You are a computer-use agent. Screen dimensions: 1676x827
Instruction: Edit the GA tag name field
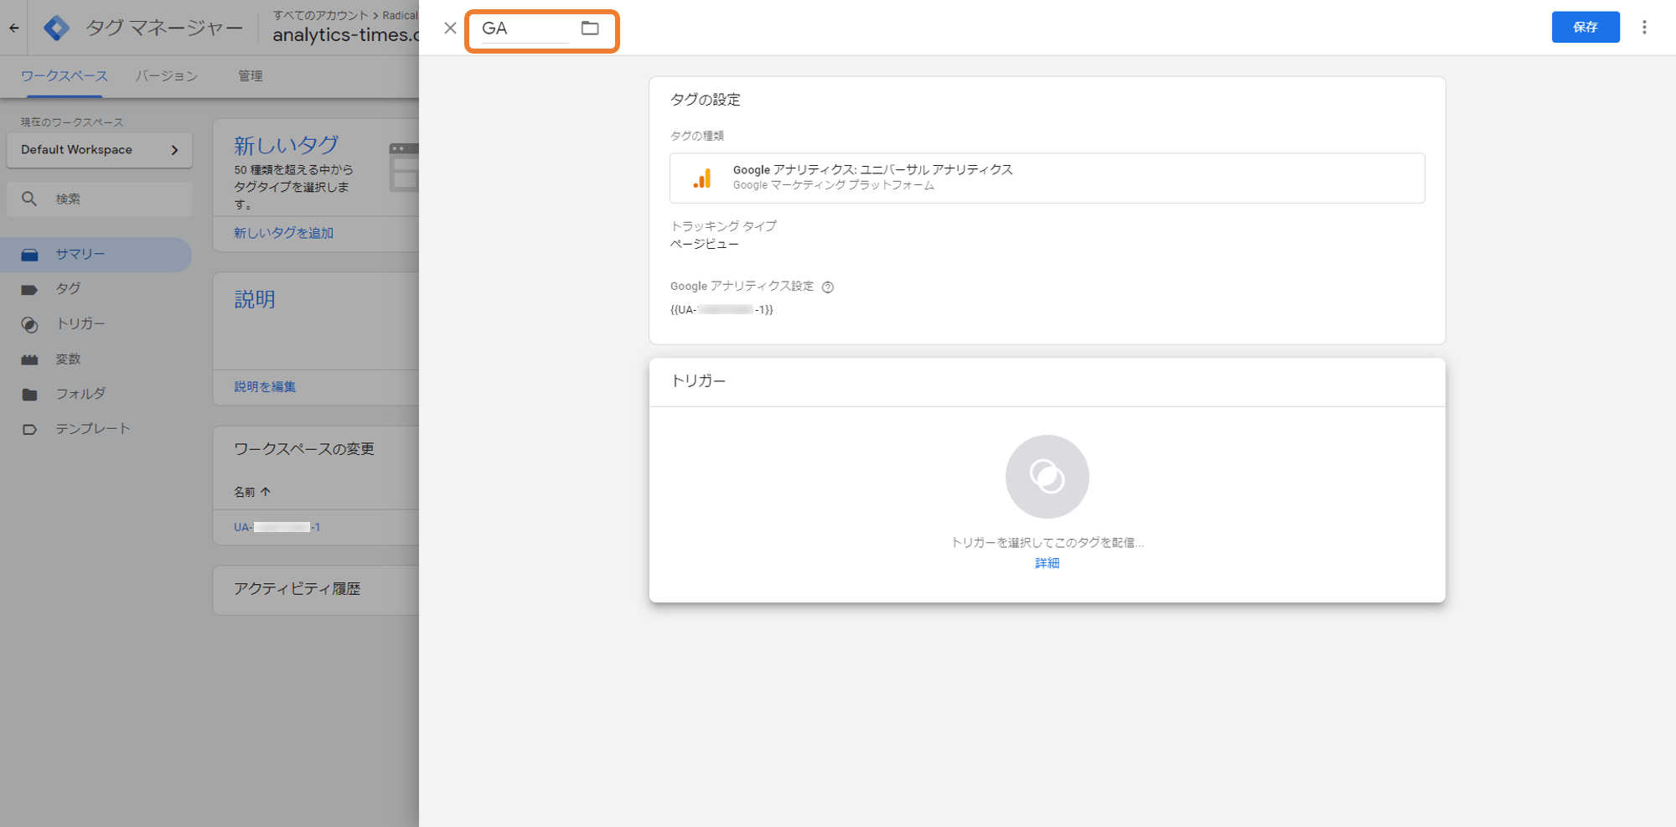524,28
